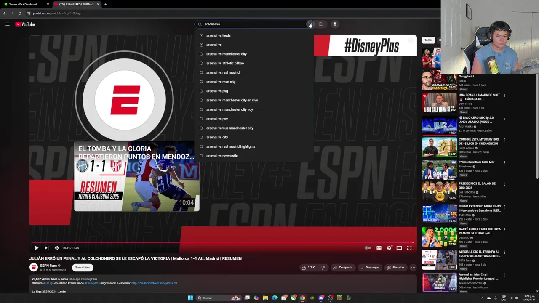The width and height of the screenshot is (539, 303).
Task: Open the ESPN Fans channel avatar
Action: coord(33,267)
